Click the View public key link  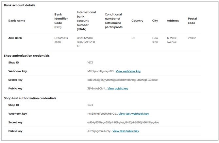click(118, 88)
